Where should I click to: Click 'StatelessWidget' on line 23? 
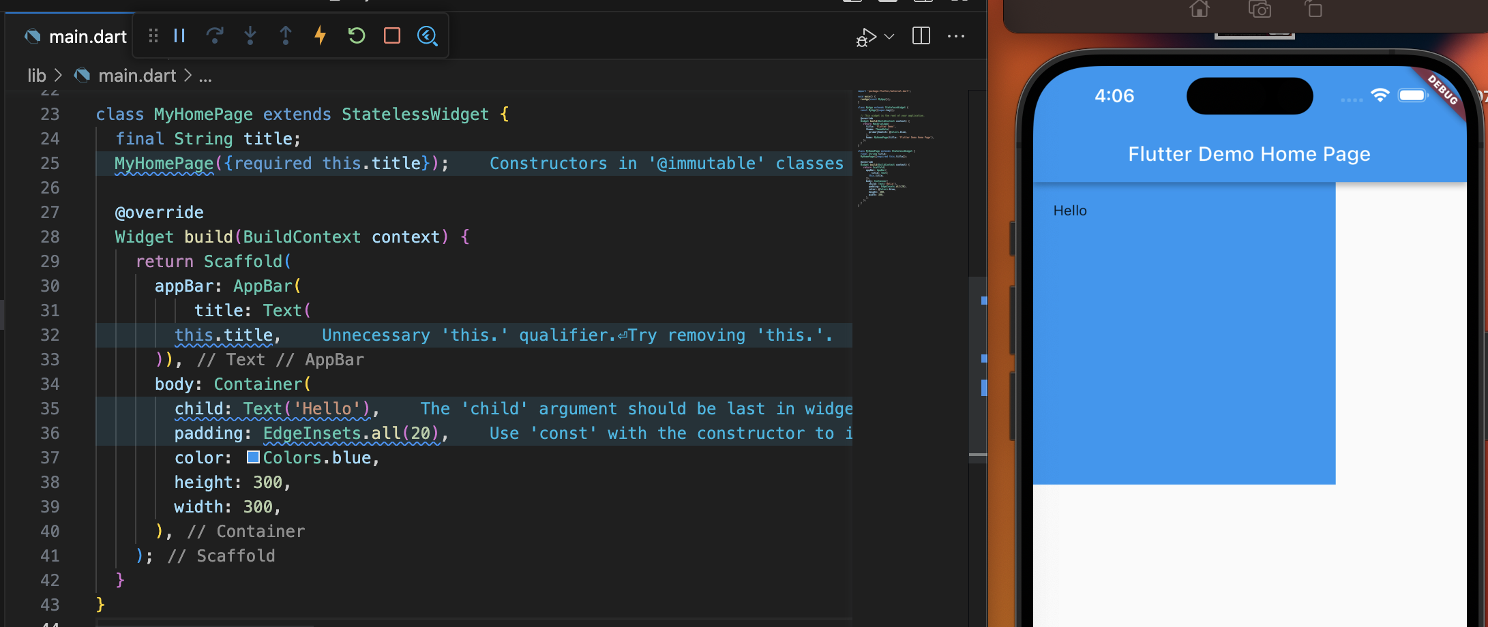(415, 114)
